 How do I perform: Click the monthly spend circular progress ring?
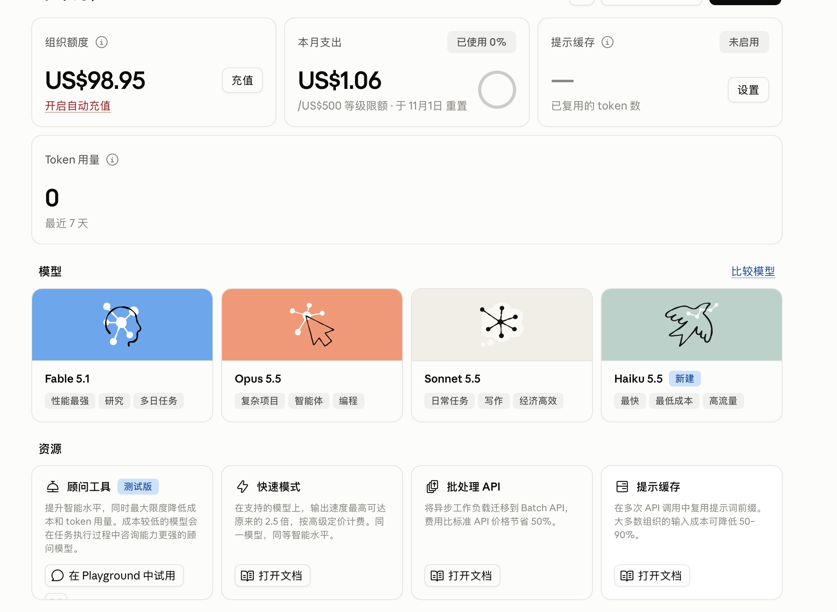(x=497, y=90)
